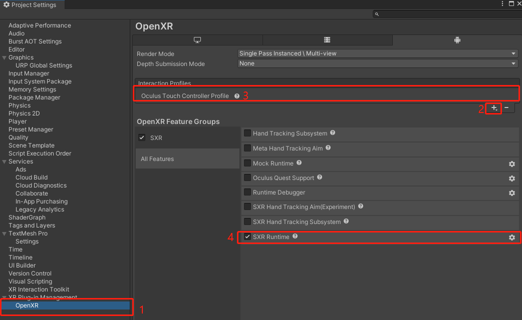Screen dimensions: 522x320
Task: Enable Hand Tracking Subsystem checkbox
Action: pyautogui.click(x=247, y=133)
